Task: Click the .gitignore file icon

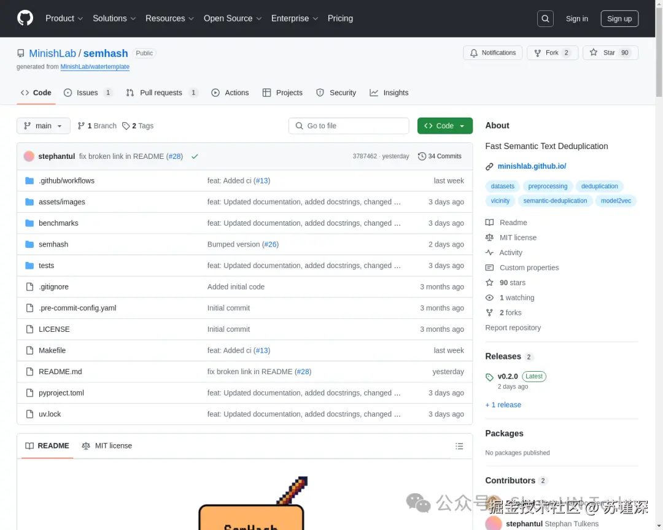Action: (x=29, y=286)
